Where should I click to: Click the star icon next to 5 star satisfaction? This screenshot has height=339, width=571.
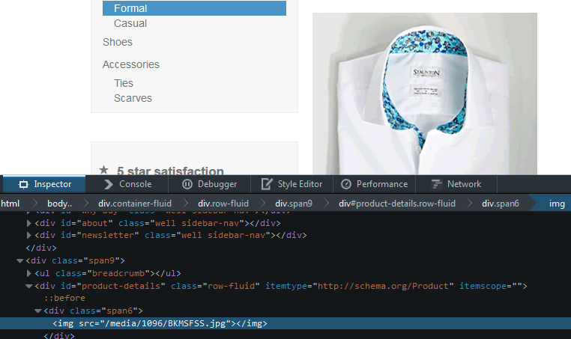(104, 169)
